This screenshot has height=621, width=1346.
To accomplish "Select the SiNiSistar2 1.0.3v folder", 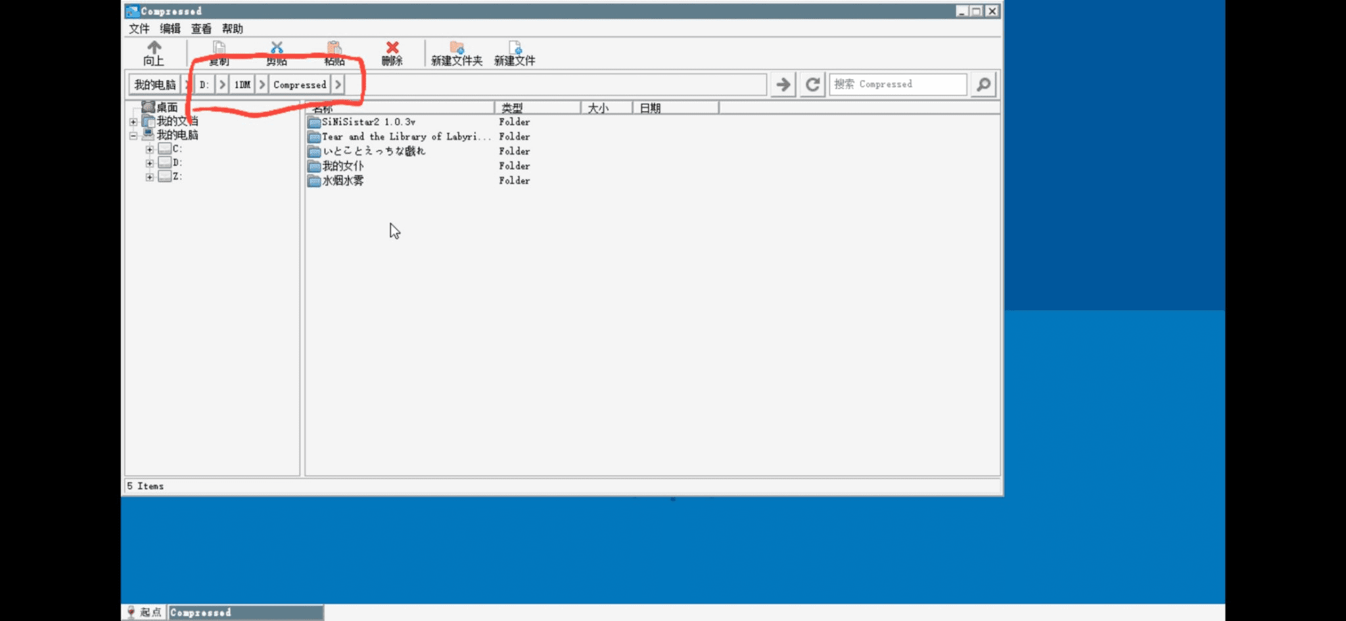I will click(368, 122).
